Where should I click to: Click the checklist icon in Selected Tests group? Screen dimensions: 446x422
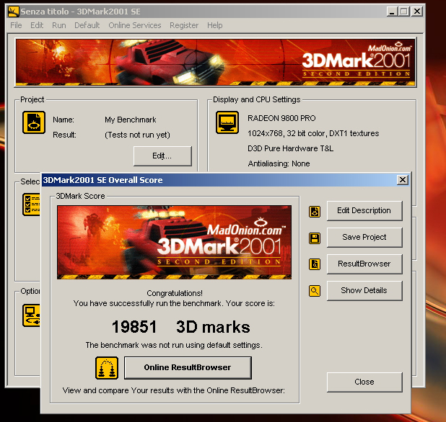(31, 205)
